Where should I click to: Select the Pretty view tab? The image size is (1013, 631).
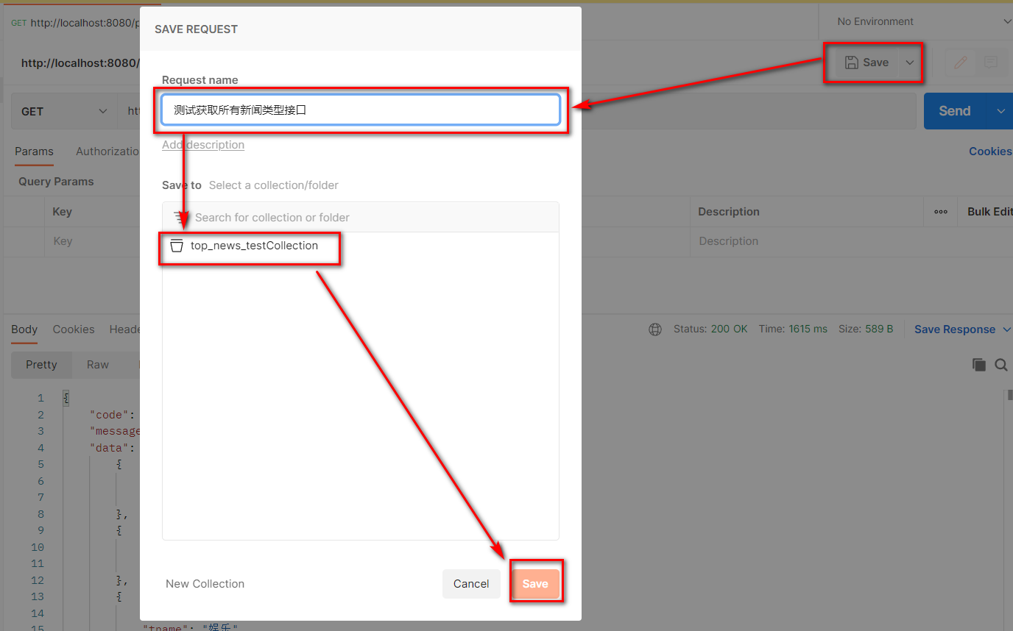pos(41,365)
